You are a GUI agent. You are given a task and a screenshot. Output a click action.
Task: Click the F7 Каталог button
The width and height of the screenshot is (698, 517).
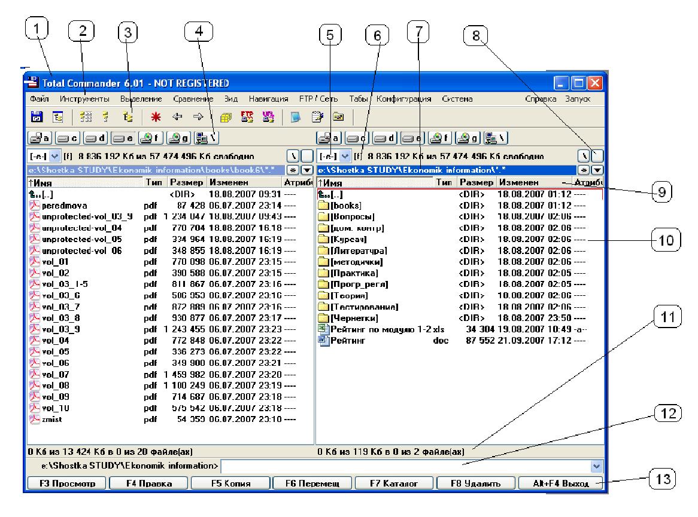tap(393, 483)
